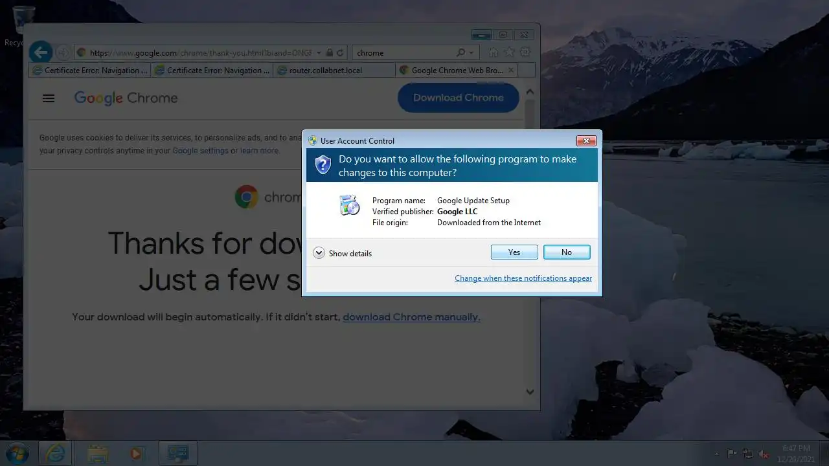This screenshot has width=829, height=466.
Task: Open Windows Media Player from the taskbar
Action: pos(136,453)
